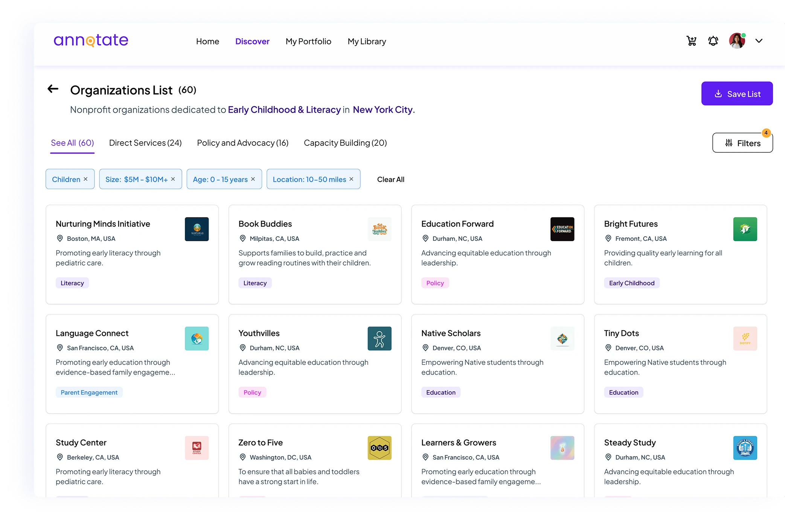Expand the profile dropdown chevron
Viewport: 785px width, 520px height.
click(x=759, y=41)
